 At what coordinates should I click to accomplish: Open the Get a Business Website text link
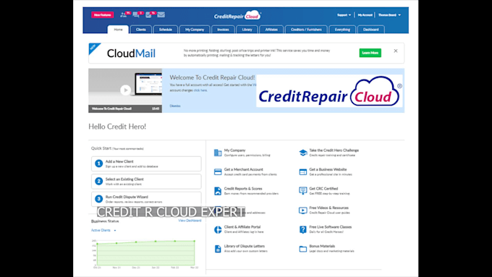(x=328, y=169)
